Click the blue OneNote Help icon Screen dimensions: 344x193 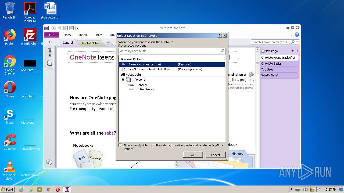pyautogui.click(x=297, y=35)
